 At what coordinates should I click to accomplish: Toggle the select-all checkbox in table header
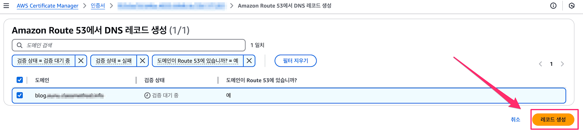pos(20,80)
